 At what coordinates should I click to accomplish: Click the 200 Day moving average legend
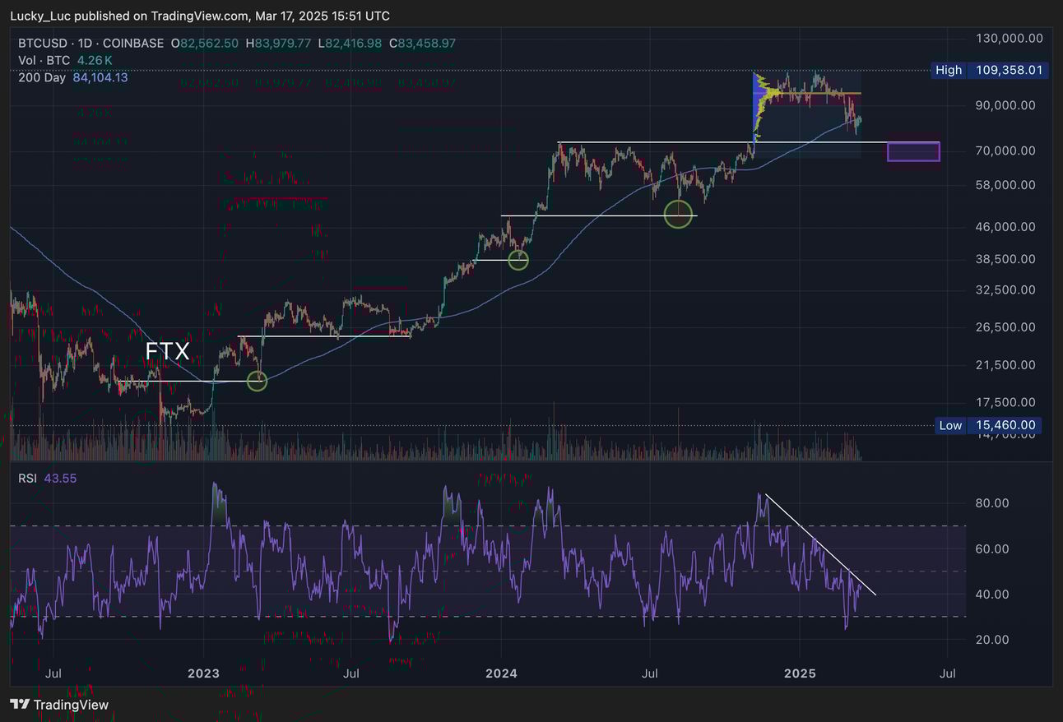73,77
